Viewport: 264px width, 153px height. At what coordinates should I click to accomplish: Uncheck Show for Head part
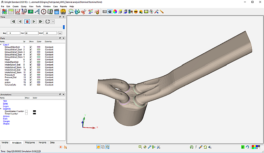tap(30, 59)
